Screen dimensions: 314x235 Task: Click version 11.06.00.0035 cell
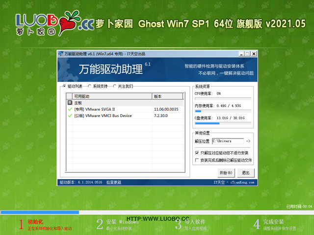166,109
